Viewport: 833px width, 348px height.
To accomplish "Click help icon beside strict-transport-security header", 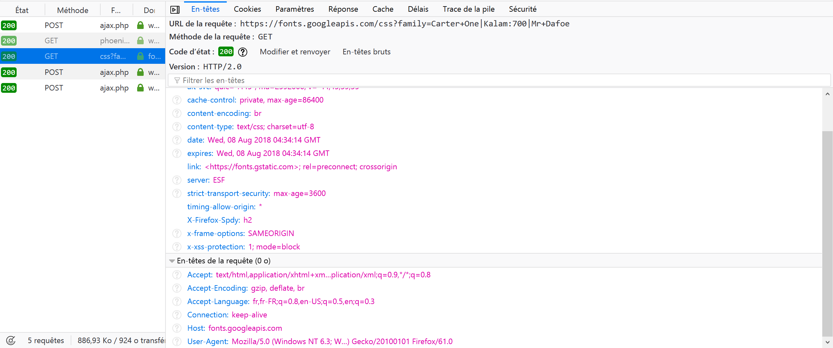I will (177, 193).
